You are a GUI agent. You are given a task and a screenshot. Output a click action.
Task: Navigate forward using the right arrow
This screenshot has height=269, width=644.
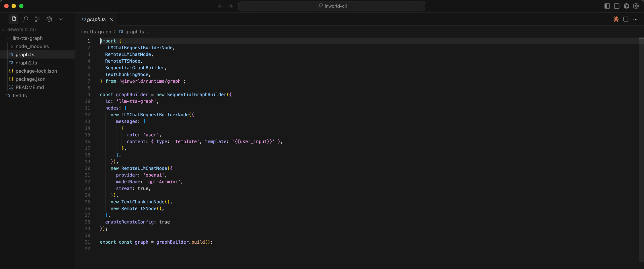[230, 6]
